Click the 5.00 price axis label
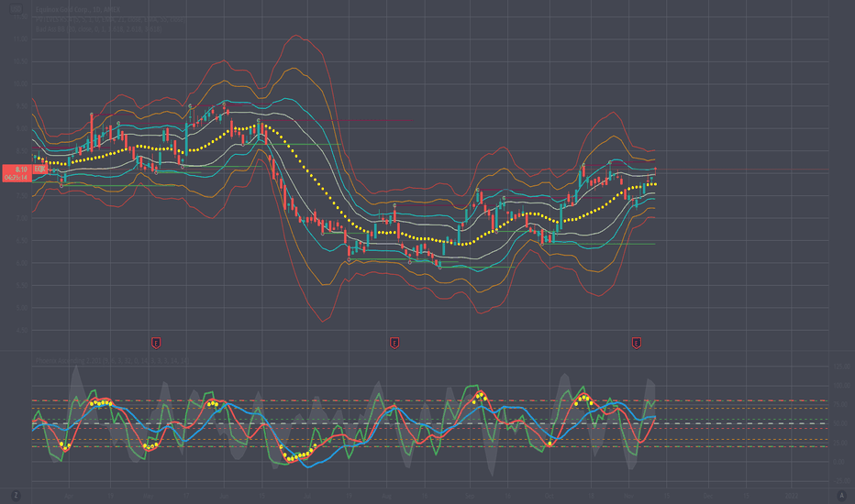Viewport: 855px width, 504px height. click(21, 308)
